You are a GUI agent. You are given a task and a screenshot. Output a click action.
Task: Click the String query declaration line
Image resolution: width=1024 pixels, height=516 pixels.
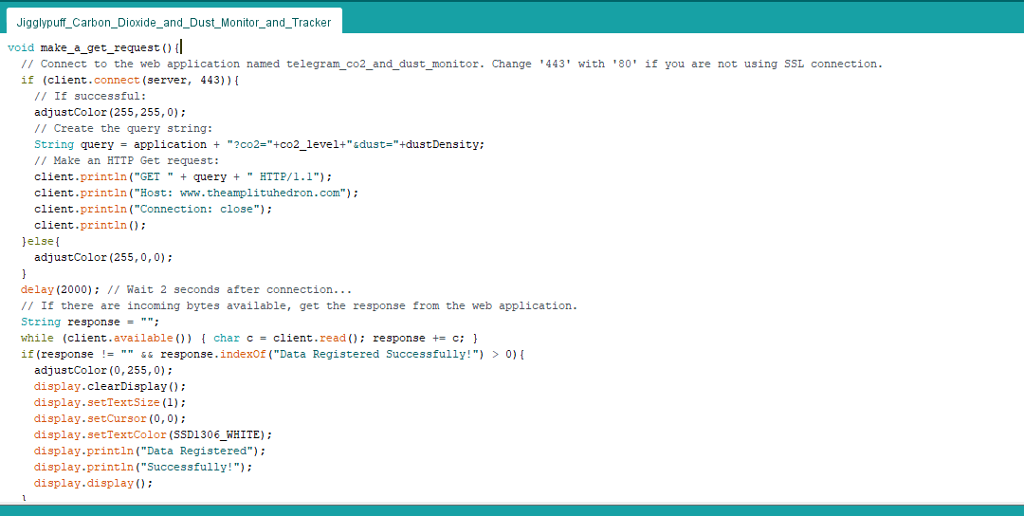pyautogui.click(x=259, y=144)
